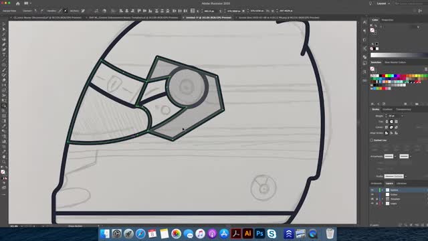Image resolution: width=428 pixels, height=241 pixels.
Task: Select Round Join corner toggle
Action: [391, 127]
